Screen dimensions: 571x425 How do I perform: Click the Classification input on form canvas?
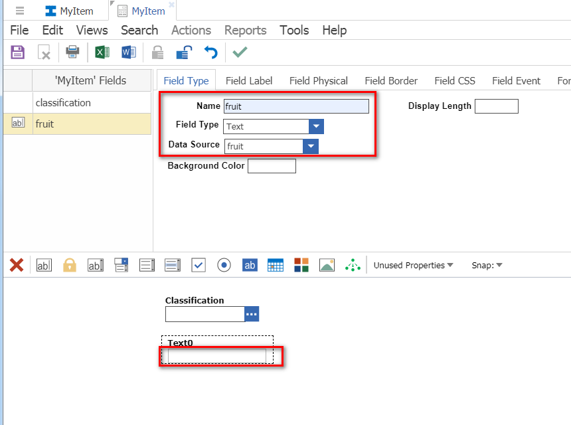pos(205,314)
